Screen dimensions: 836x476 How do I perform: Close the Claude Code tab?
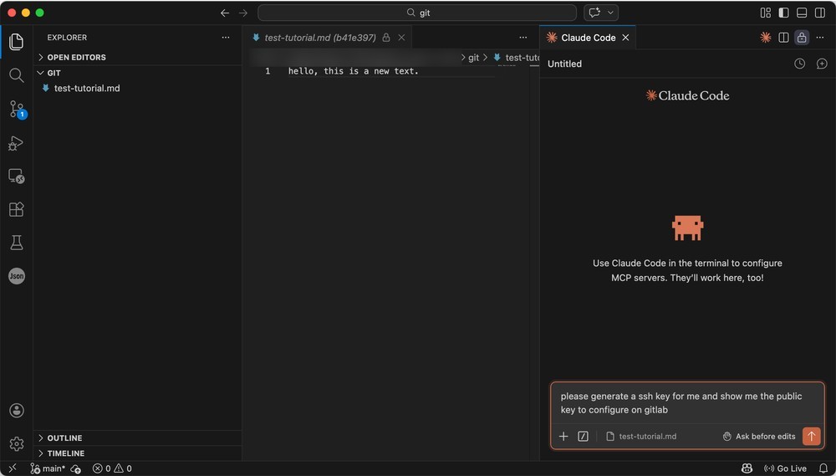tap(625, 38)
